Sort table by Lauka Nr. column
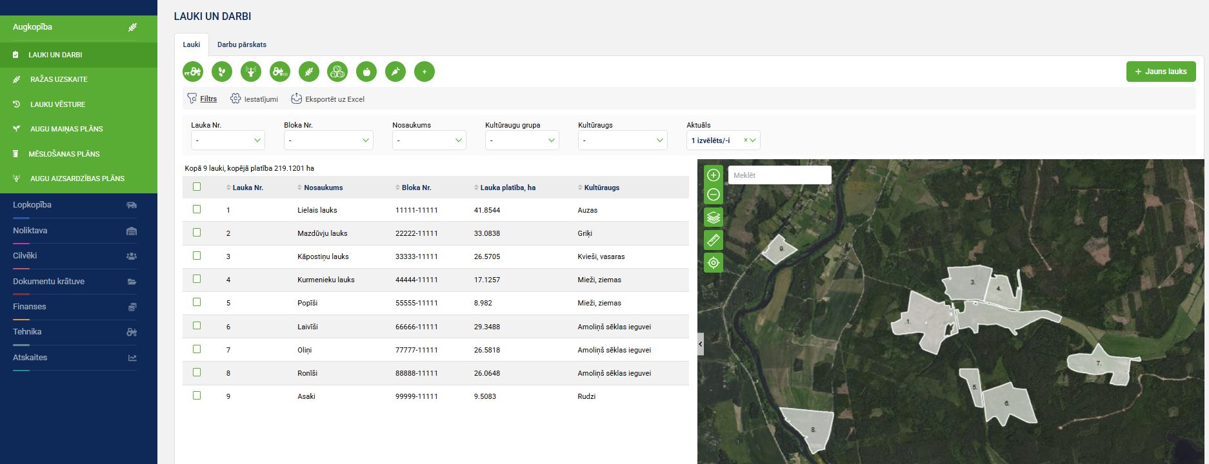 coord(245,188)
